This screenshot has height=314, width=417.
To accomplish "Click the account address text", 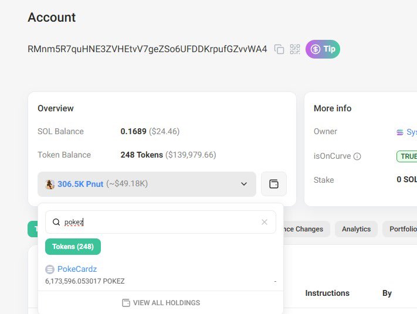I will (x=147, y=49).
